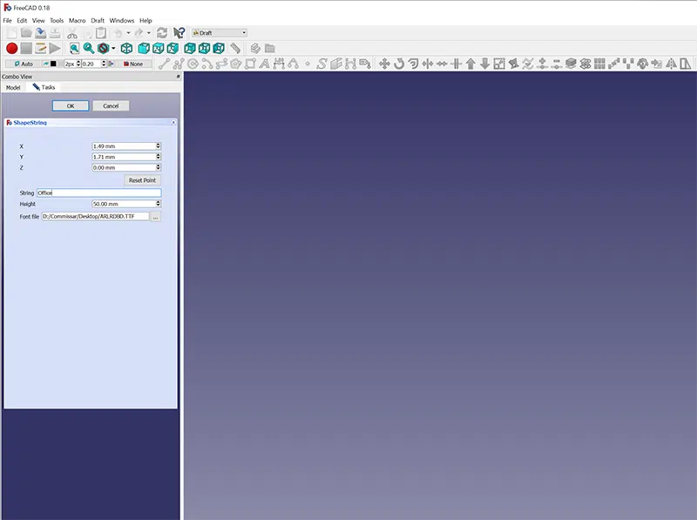Start macro recording with red circle icon
The image size is (697, 520).
coord(12,48)
